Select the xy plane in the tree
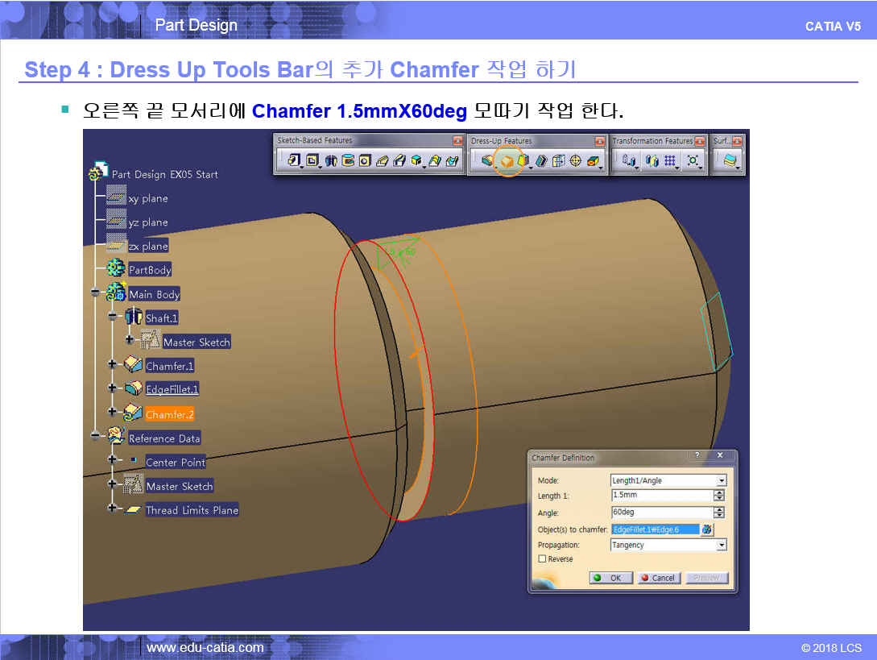The width and height of the screenshot is (877, 660). 147,198
